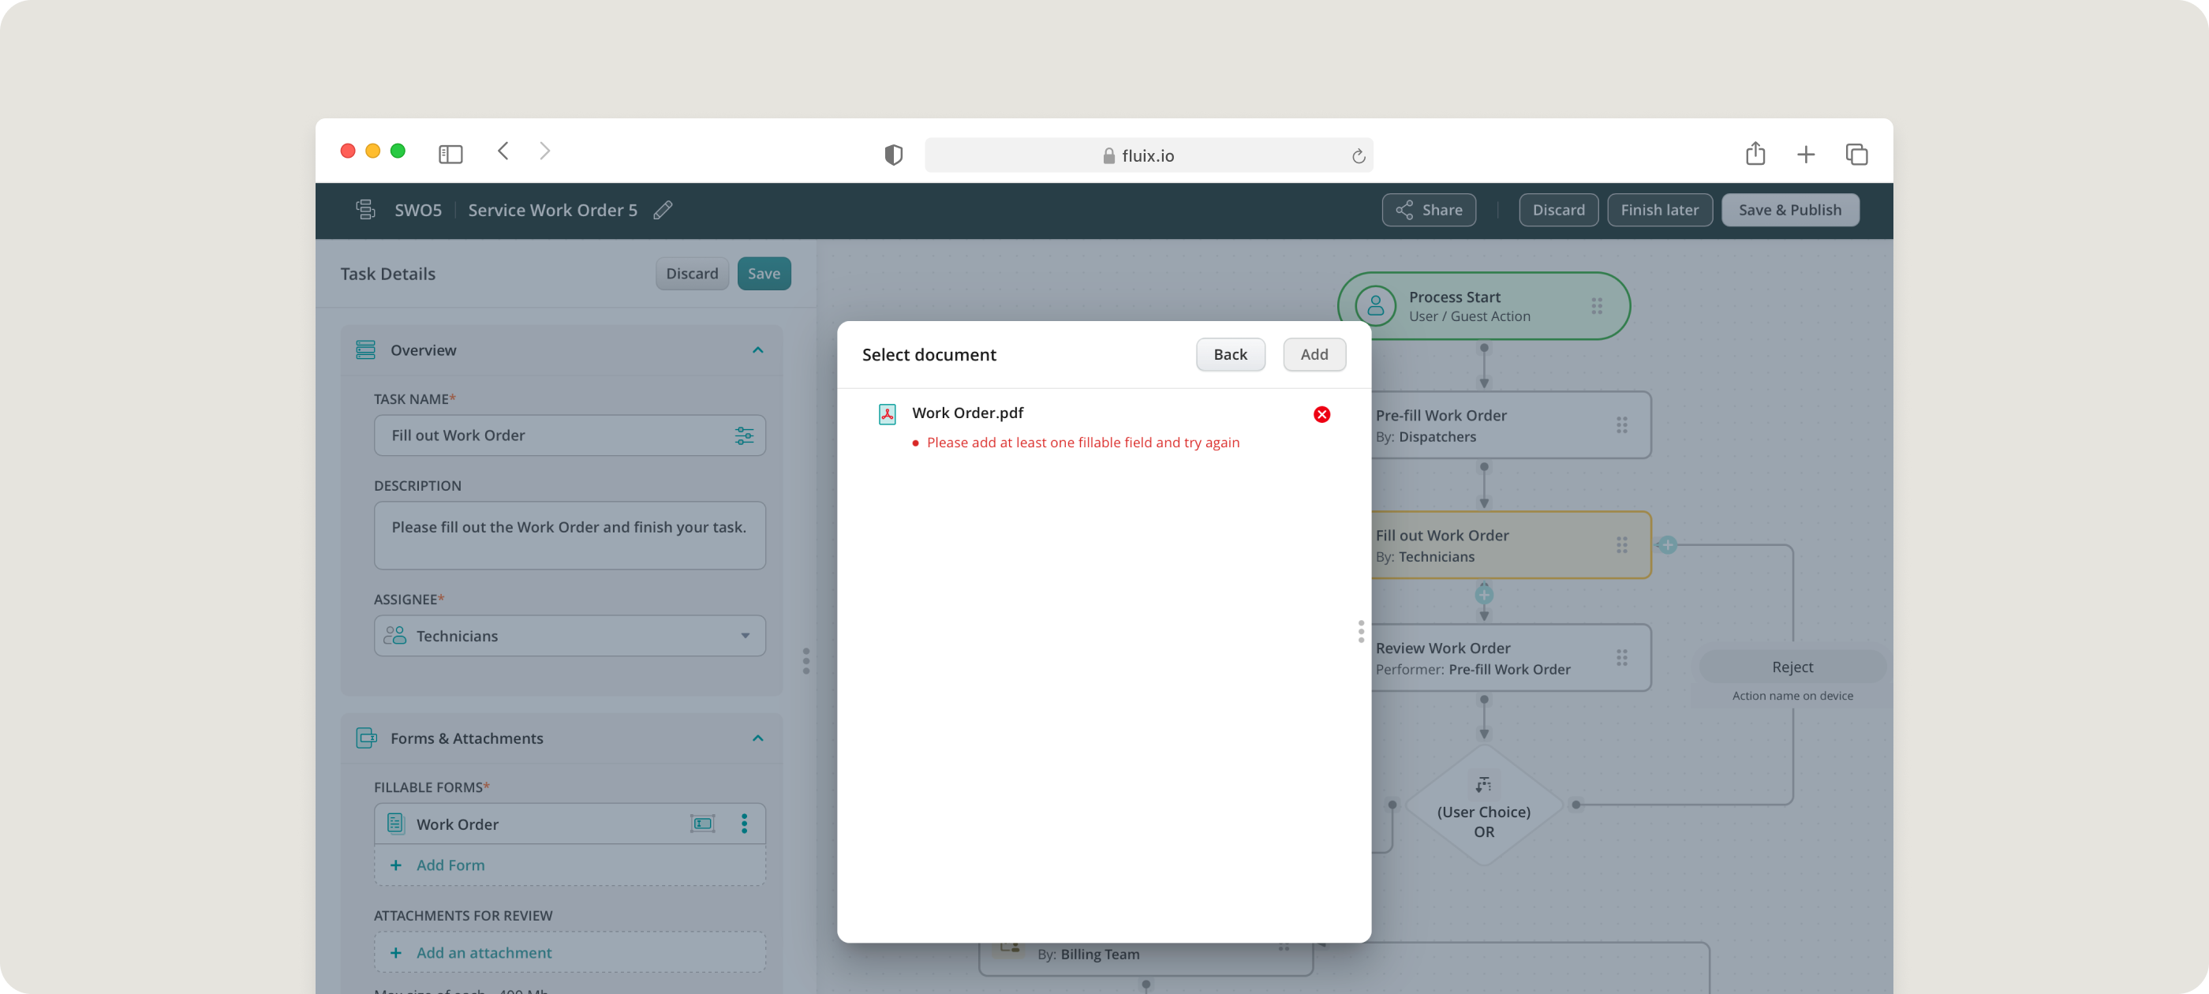2209x994 pixels.
Task: Click the Description text field
Action: (570, 535)
